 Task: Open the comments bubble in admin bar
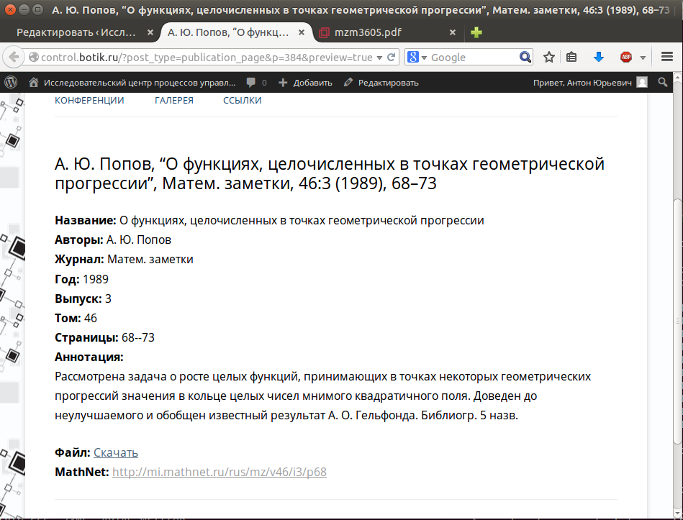(256, 82)
